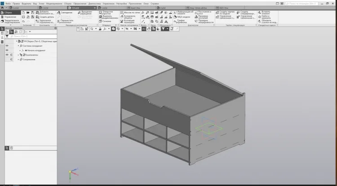Click the Совпадение mate tool
This screenshot has width=337, height=186.
click(65, 13)
